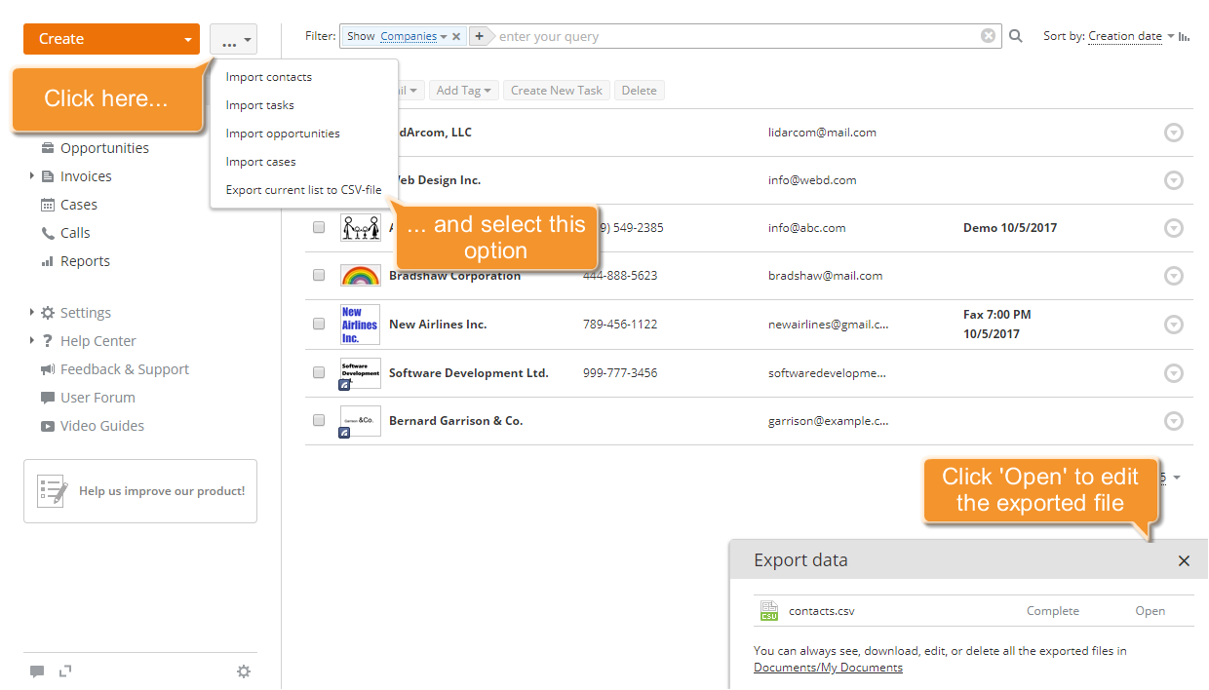The width and height of the screenshot is (1209, 690).
Task: Select the checkbox for New Airlines Inc.
Action: (x=319, y=324)
